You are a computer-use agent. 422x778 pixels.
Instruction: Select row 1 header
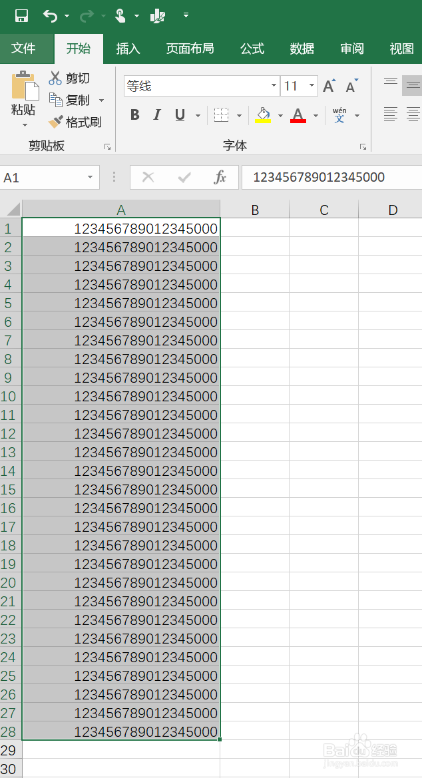coord(11,228)
